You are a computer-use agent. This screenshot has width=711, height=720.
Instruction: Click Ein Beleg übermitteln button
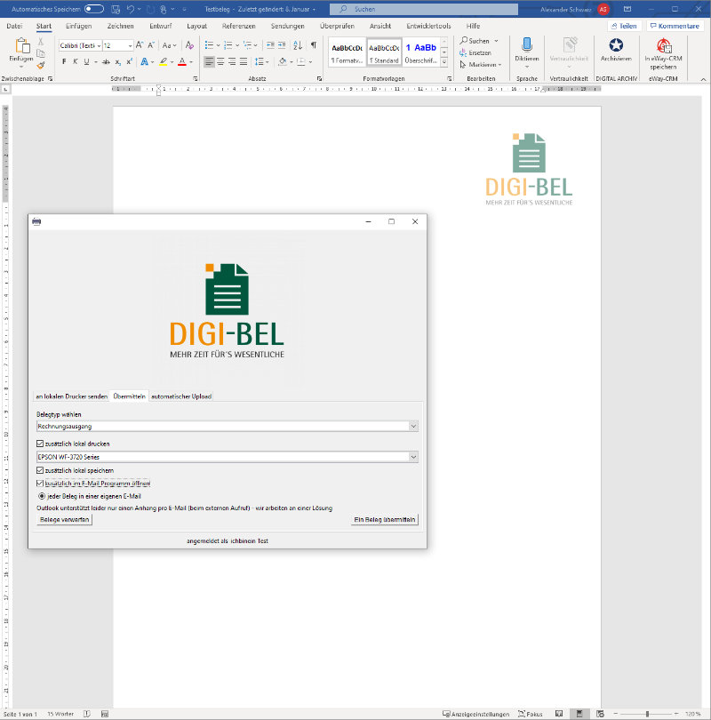pos(385,519)
